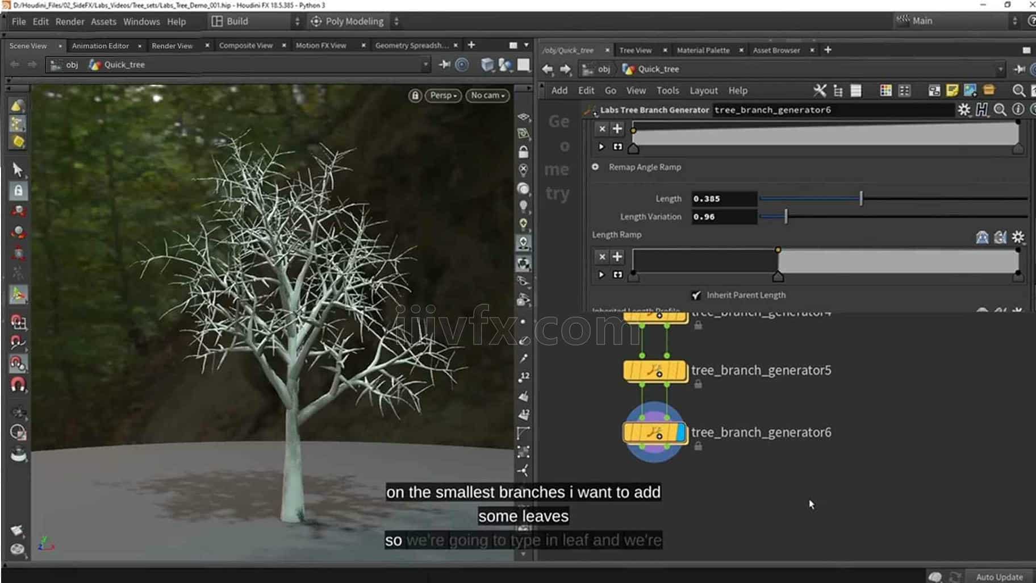
Task: Click the Houdini help icon next to node name
Action: [981, 110]
